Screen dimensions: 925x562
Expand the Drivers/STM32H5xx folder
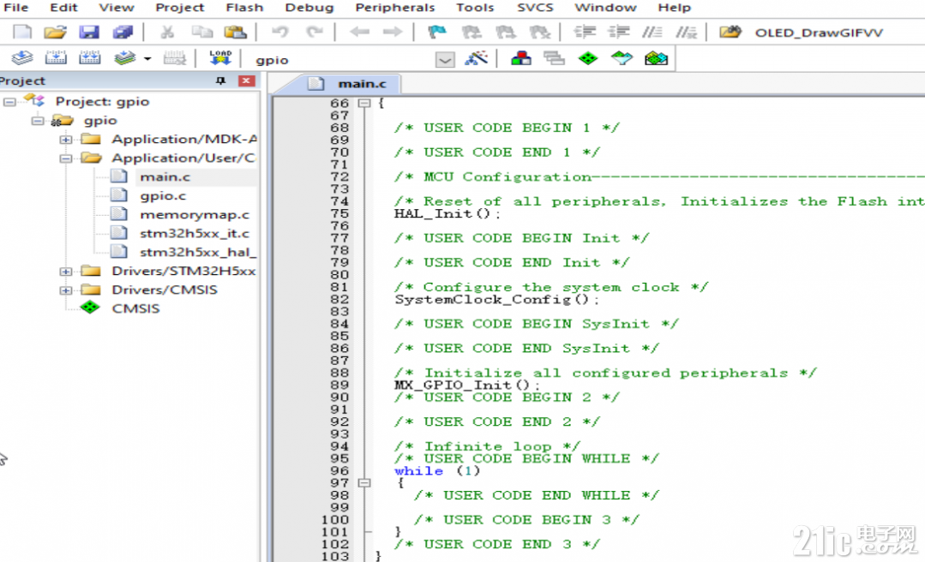click(x=66, y=272)
